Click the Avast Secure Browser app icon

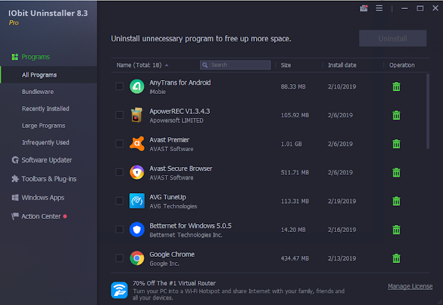tap(137, 173)
